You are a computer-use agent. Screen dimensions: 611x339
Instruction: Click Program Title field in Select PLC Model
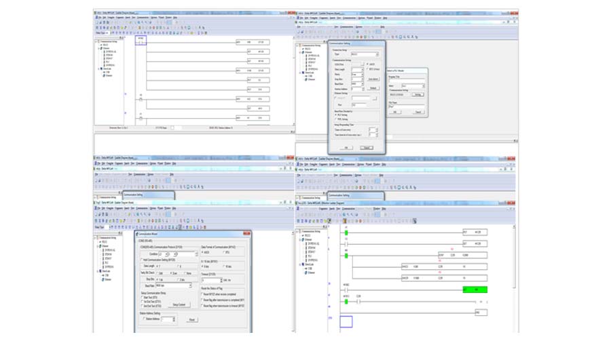407,81
